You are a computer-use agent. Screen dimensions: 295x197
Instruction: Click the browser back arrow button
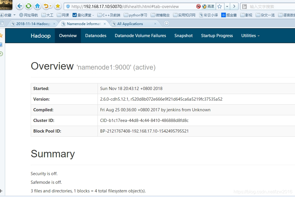pos(20,6)
